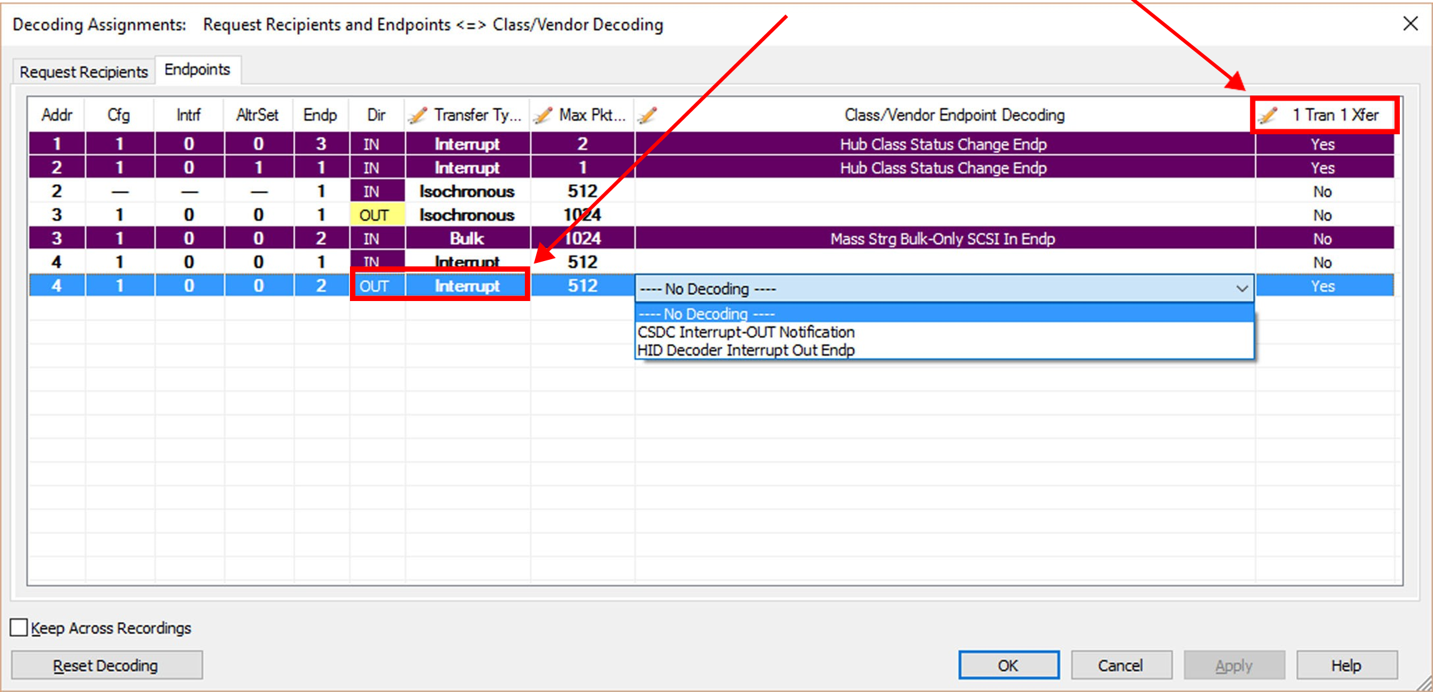Confirm with the OK button
This screenshot has width=1433, height=692.
pos(1009,665)
